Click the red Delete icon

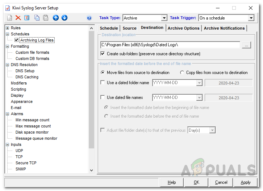click(x=18, y=18)
